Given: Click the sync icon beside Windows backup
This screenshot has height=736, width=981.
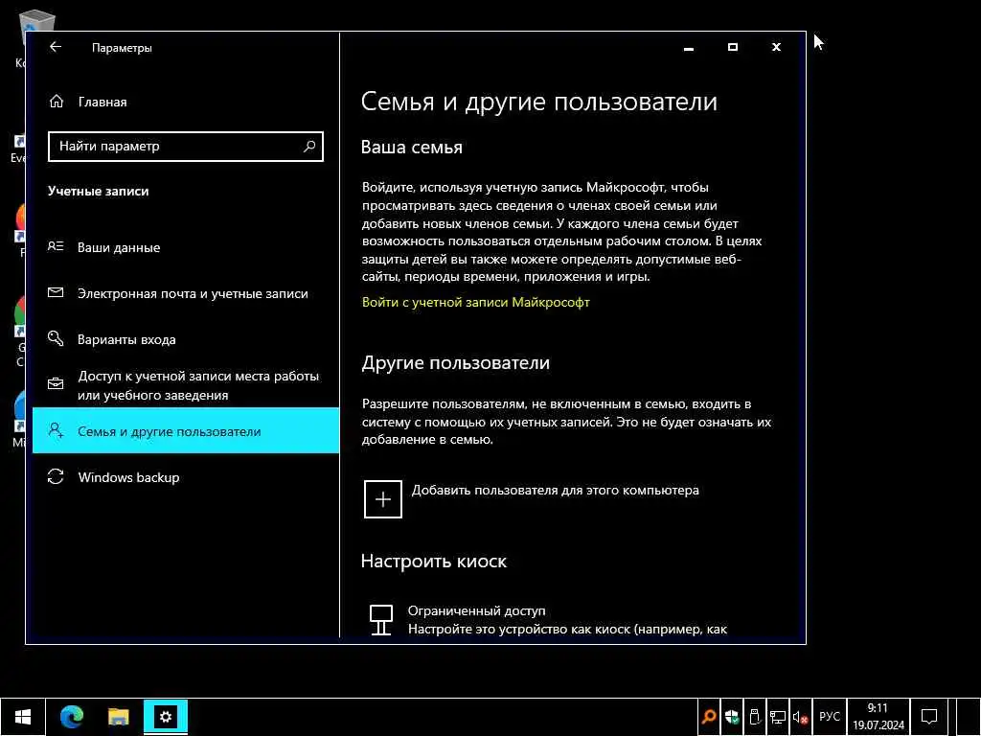Looking at the screenshot, I should [56, 477].
